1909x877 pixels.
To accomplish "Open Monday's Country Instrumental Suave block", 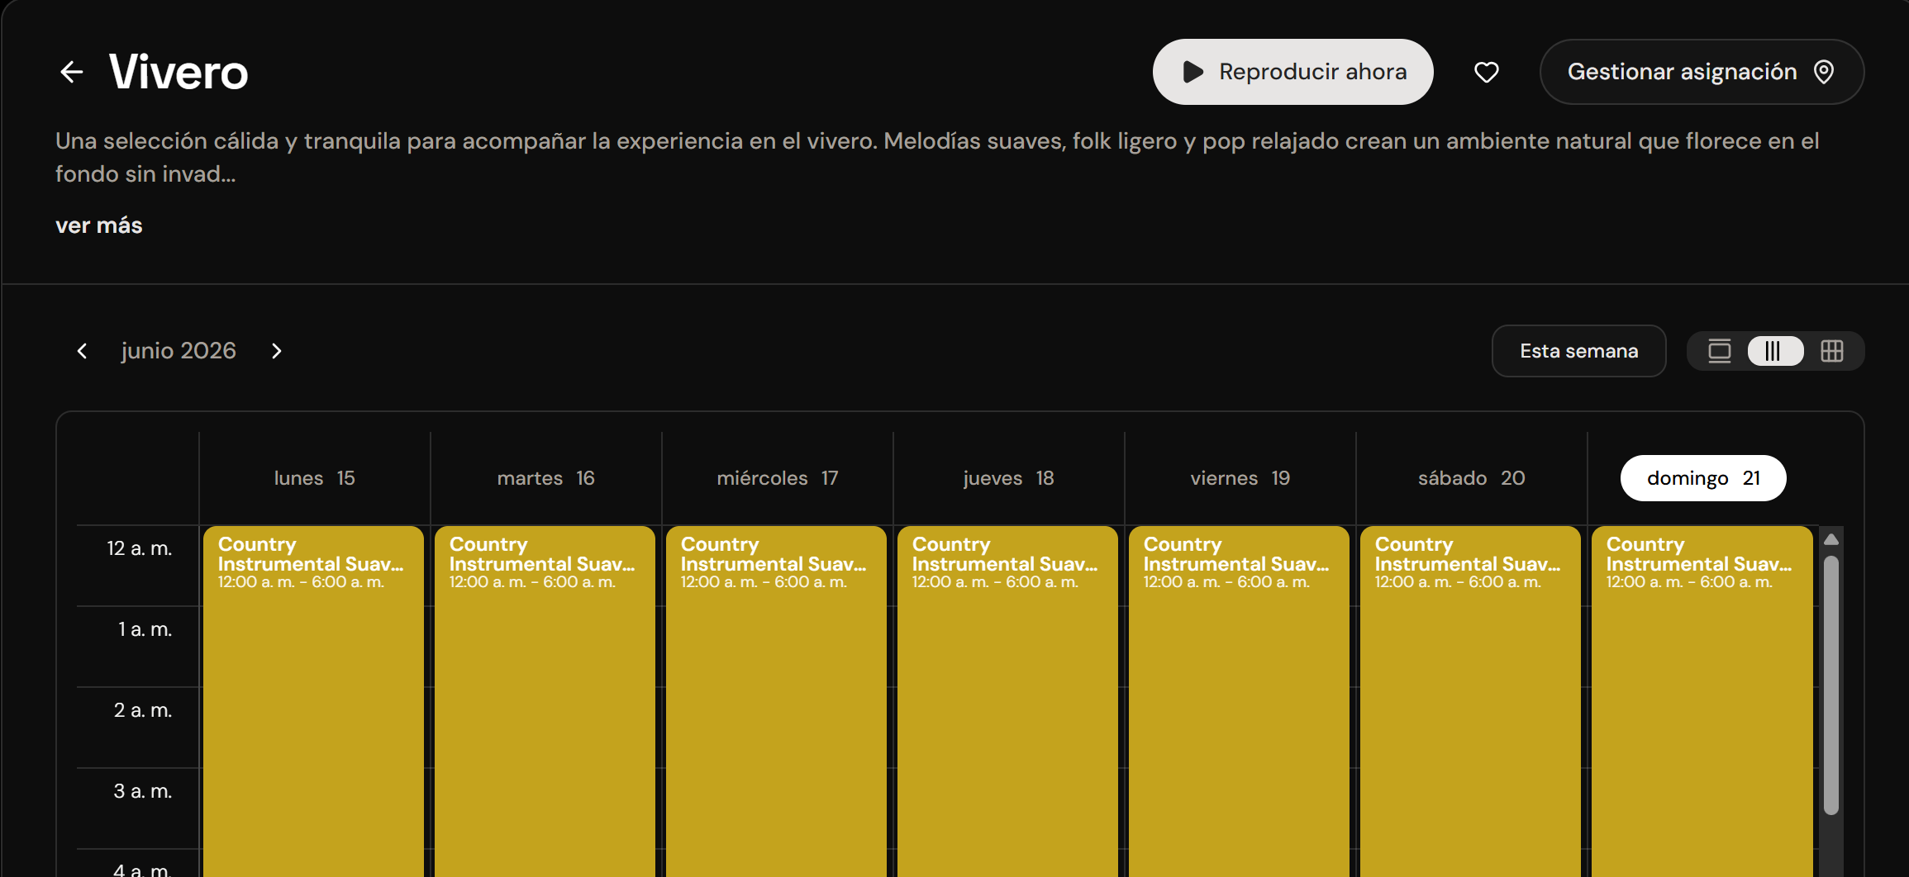I will (313, 702).
